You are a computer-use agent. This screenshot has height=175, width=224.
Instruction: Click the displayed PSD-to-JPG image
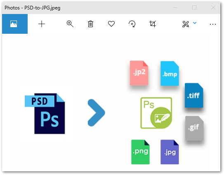point(111,103)
